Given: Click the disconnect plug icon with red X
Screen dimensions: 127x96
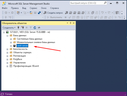Looking at the screenshot, I should (22, 28).
